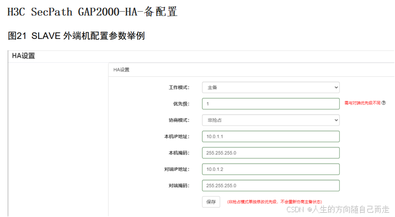Click the 本机掩码 input field
The image size is (395, 217).
tap(271, 153)
